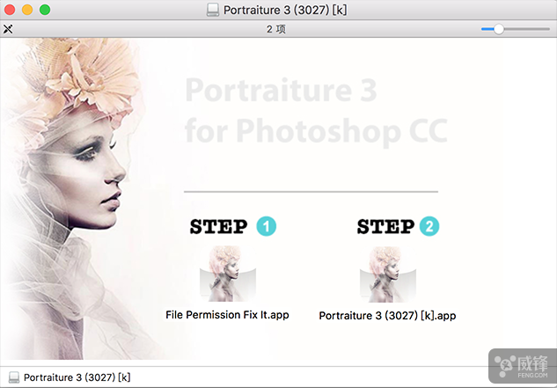Screen dimensions: 557x388
Task: Select the File Permission Fix It.app icon
Action: point(227,274)
